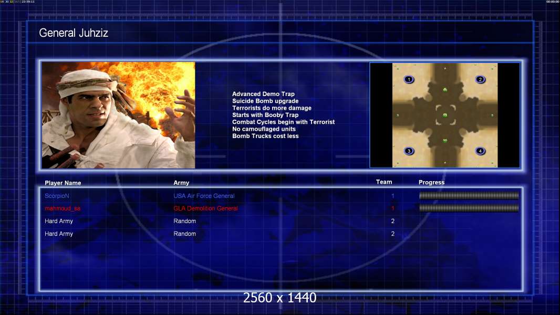Screen dimensions: 560x315
Task: Click start position marker 1 on minimap
Action: pyautogui.click(x=409, y=79)
